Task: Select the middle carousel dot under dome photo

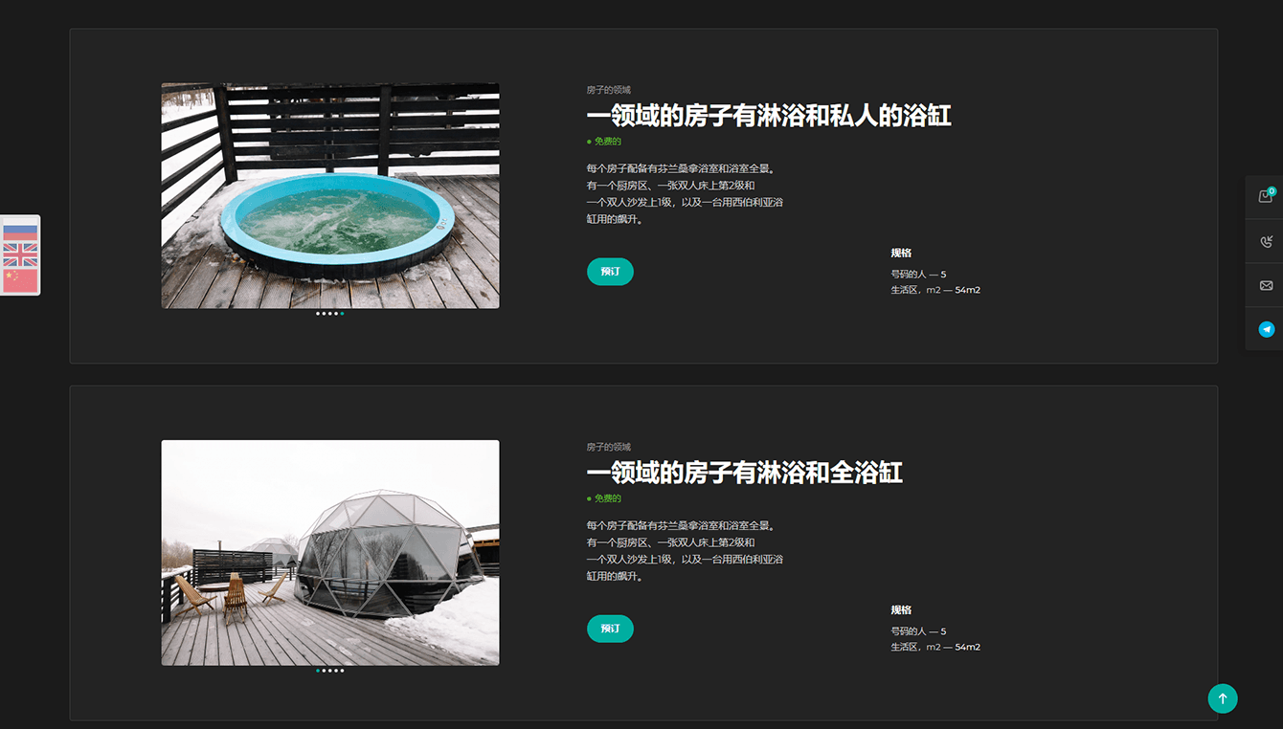Action: 330,671
